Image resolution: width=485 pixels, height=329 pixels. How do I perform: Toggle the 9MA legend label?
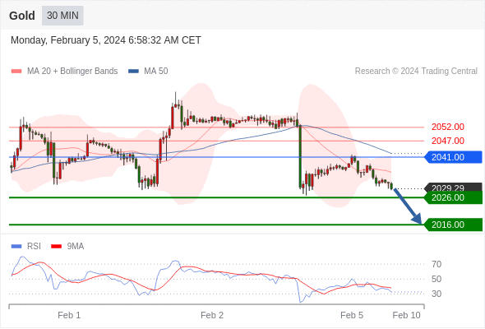point(76,247)
